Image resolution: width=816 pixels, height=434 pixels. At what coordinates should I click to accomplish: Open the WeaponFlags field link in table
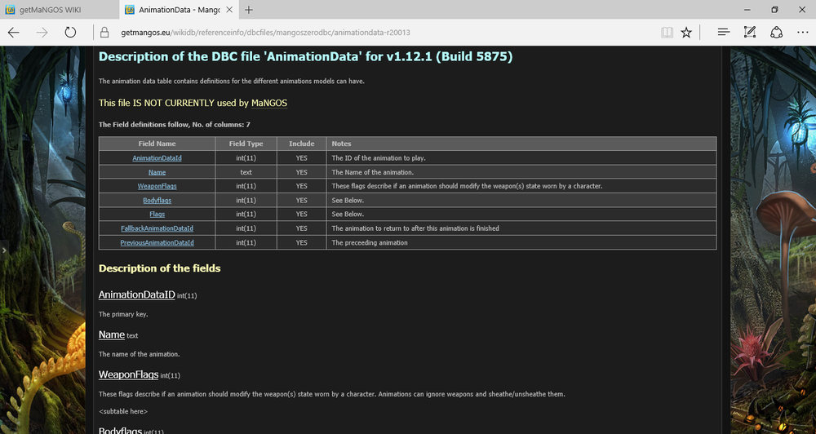[x=157, y=186]
